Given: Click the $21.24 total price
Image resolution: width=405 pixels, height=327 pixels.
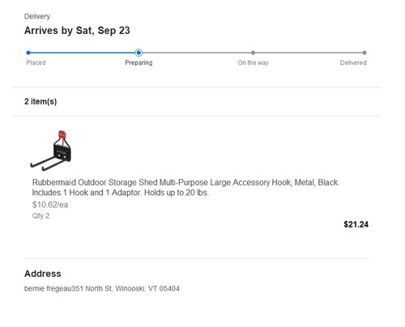Looking at the screenshot, I should [x=356, y=224].
